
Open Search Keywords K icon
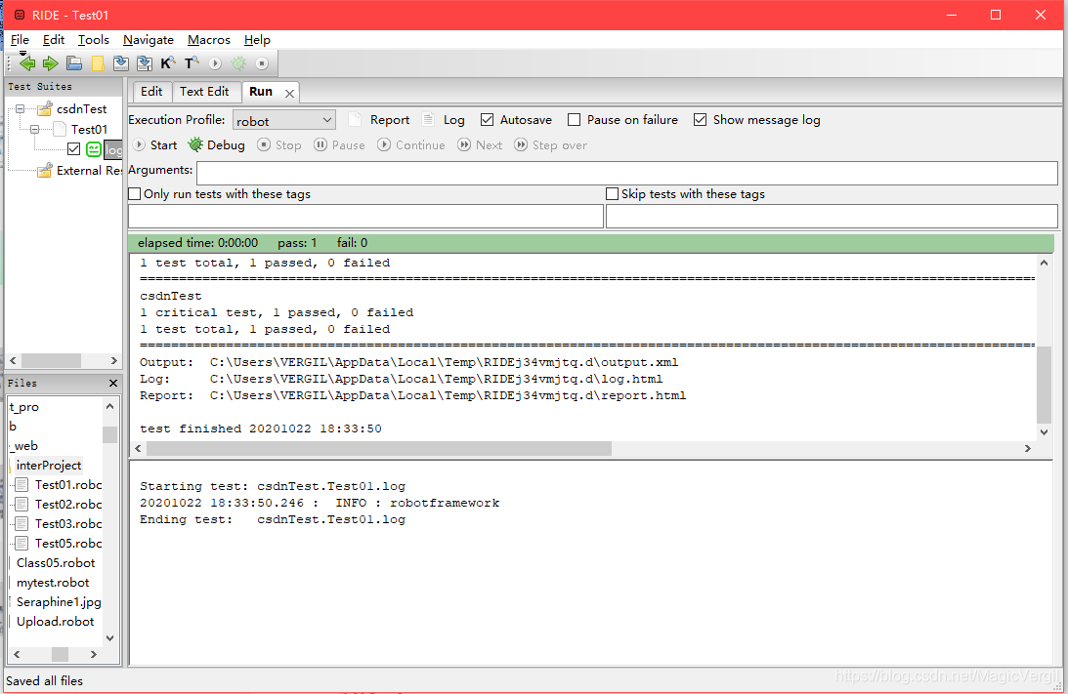pos(167,63)
